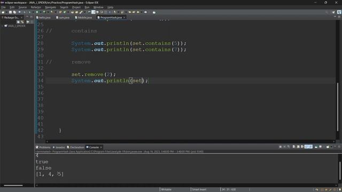The width and height of the screenshot is (342, 192).
Task: Click the Debug bug icon in toolbar
Action: pos(29,12)
